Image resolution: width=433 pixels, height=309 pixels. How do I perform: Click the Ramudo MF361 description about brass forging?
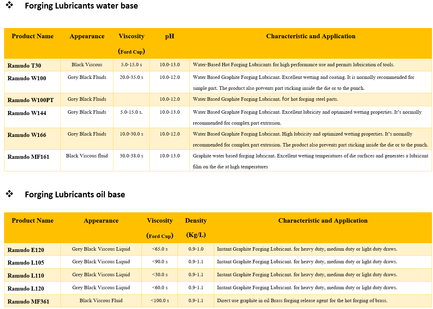click(302, 300)
